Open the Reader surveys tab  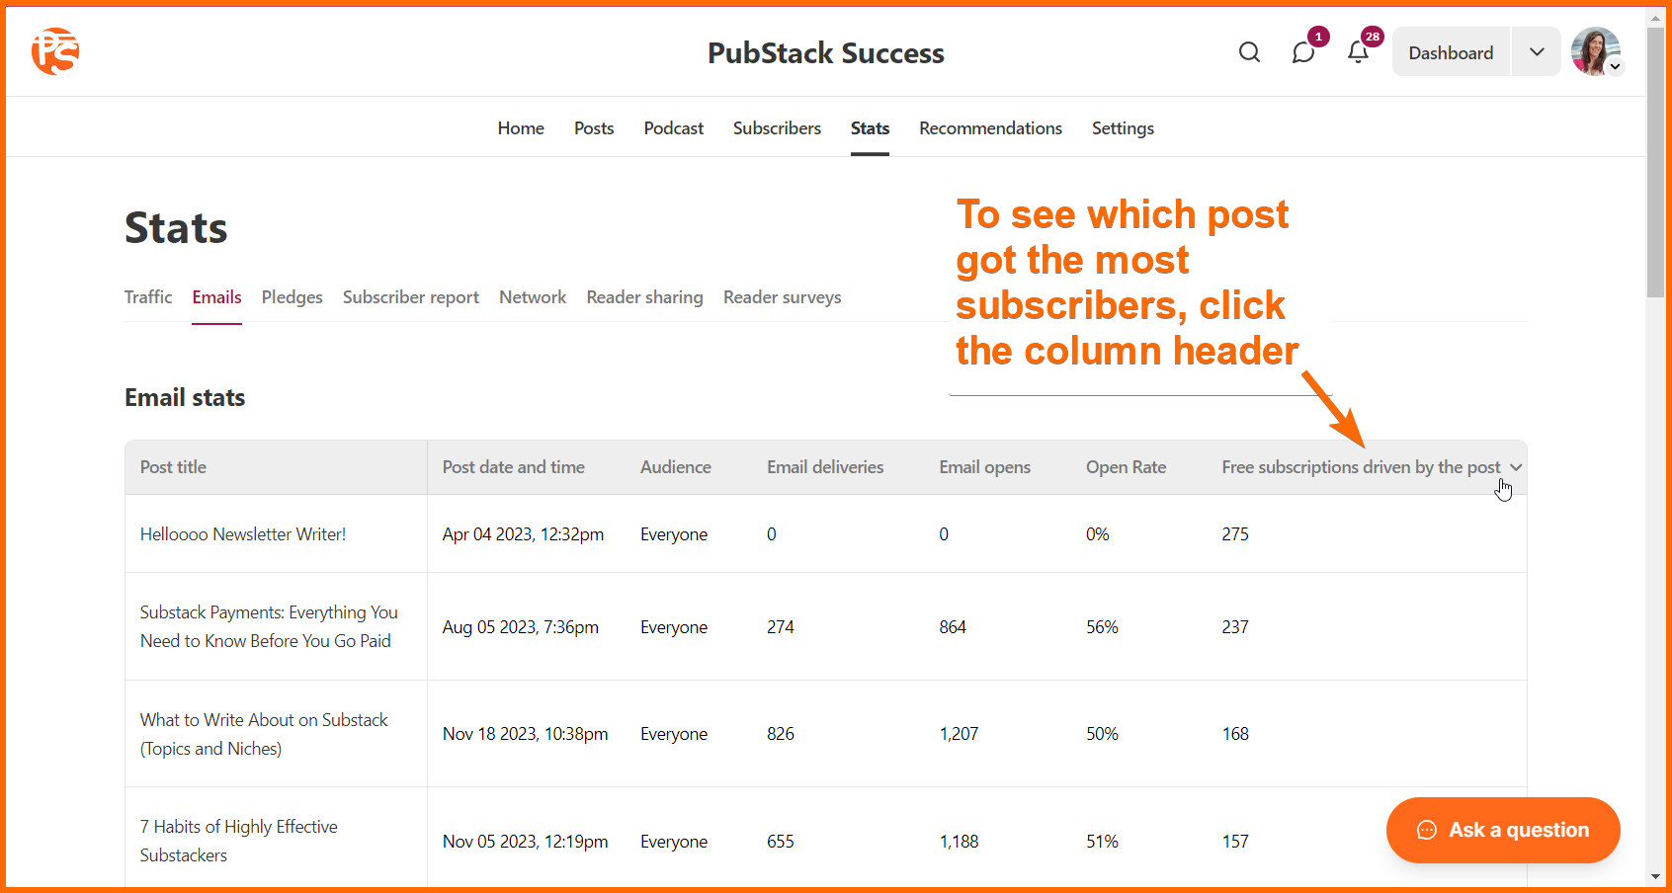[783, 297]
